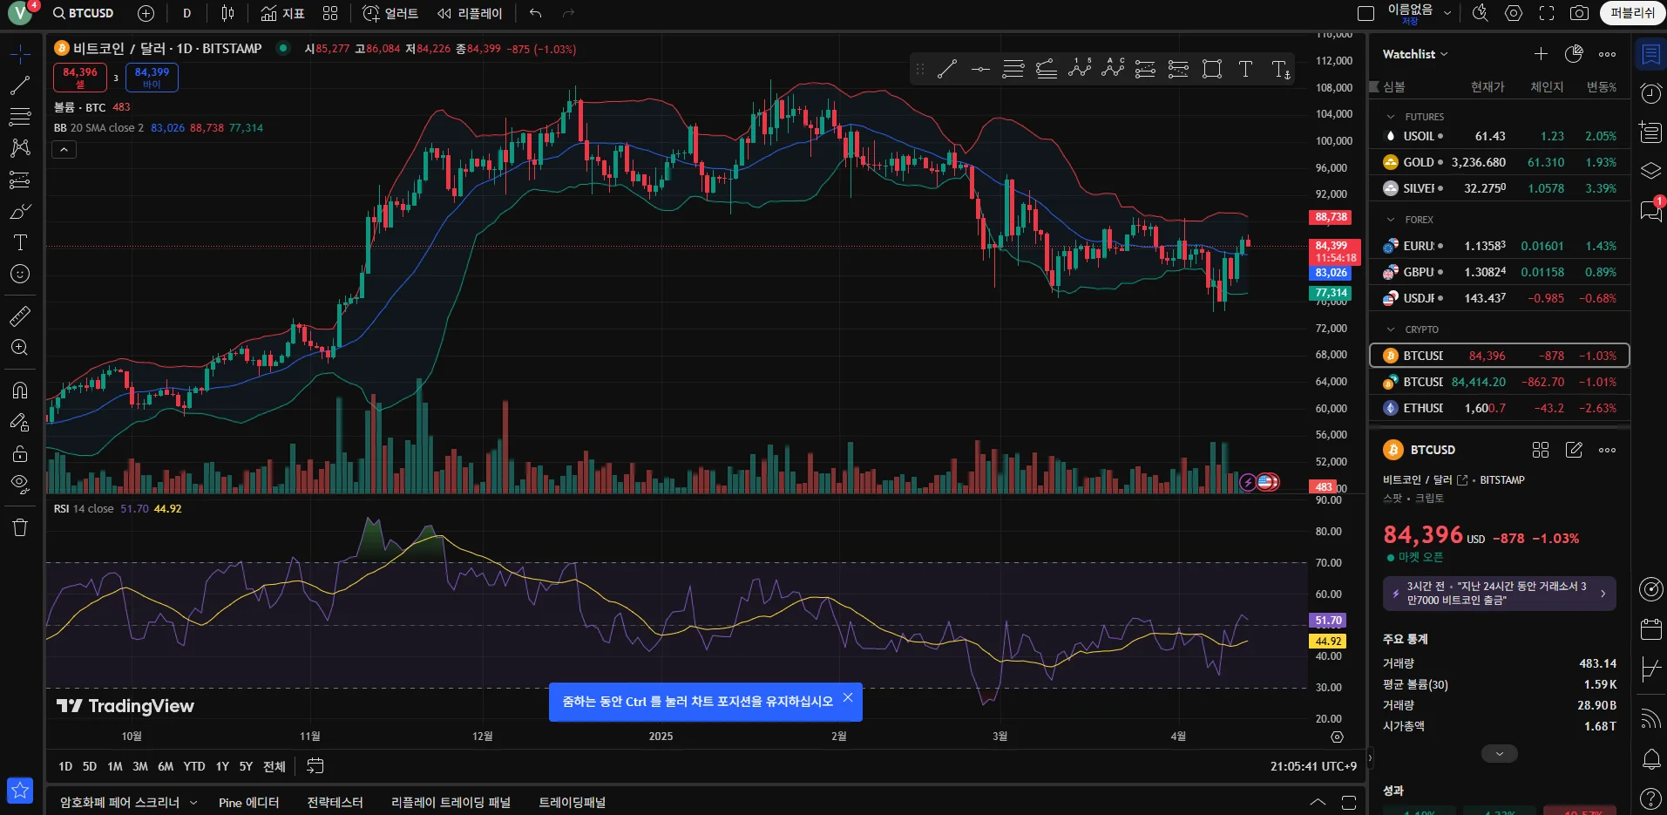
Task: Open the zoom-in magnifier tool
Action: pyautogui.click(x=20, y=348)
